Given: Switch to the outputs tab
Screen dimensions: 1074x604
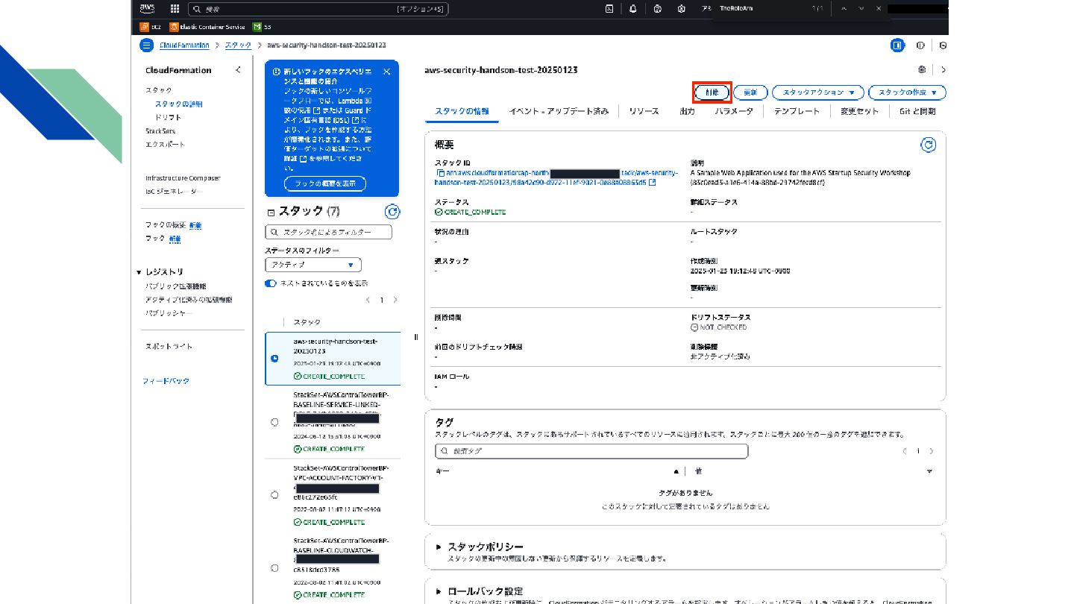Looking at the screenshot, I should tap(687, 111).
